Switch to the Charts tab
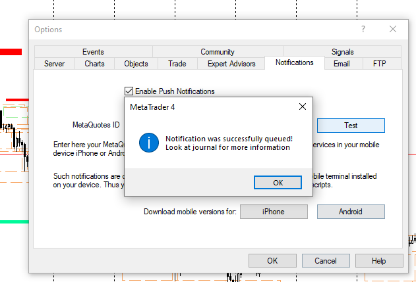 94,64
